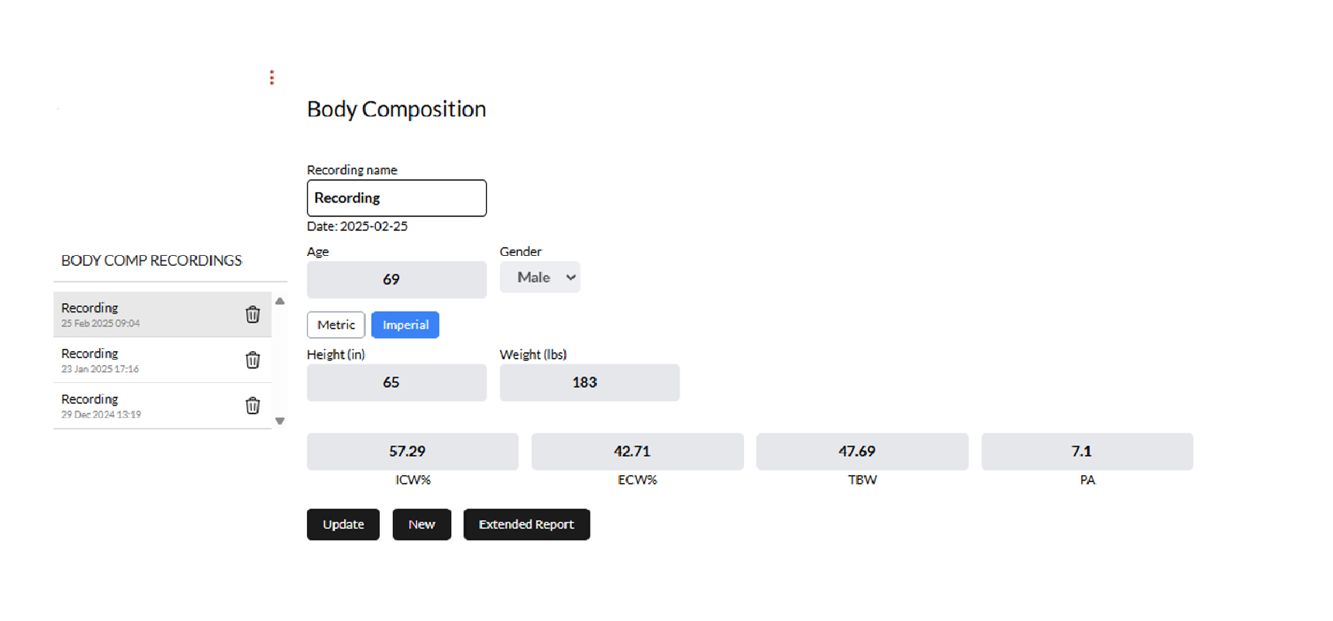Click the Age input field

click(x=397, y=280)
